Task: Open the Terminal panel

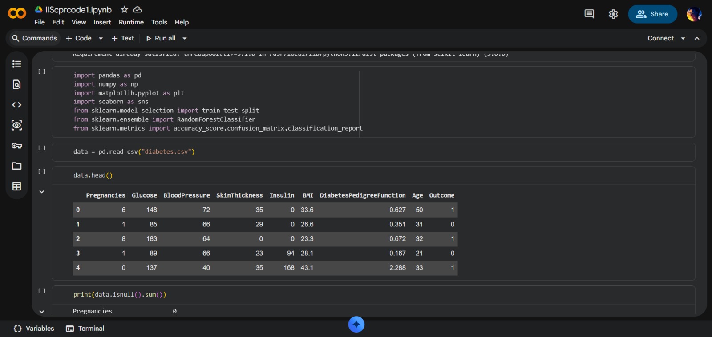Action: pos(85,329)
